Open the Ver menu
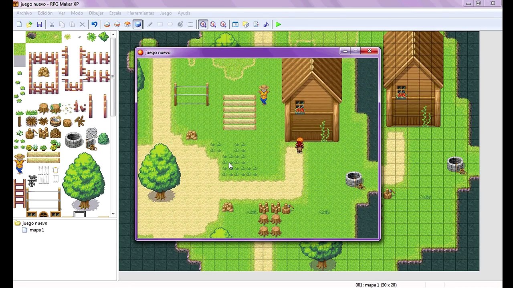The image size is (513, 288). (x=62, y=13)
